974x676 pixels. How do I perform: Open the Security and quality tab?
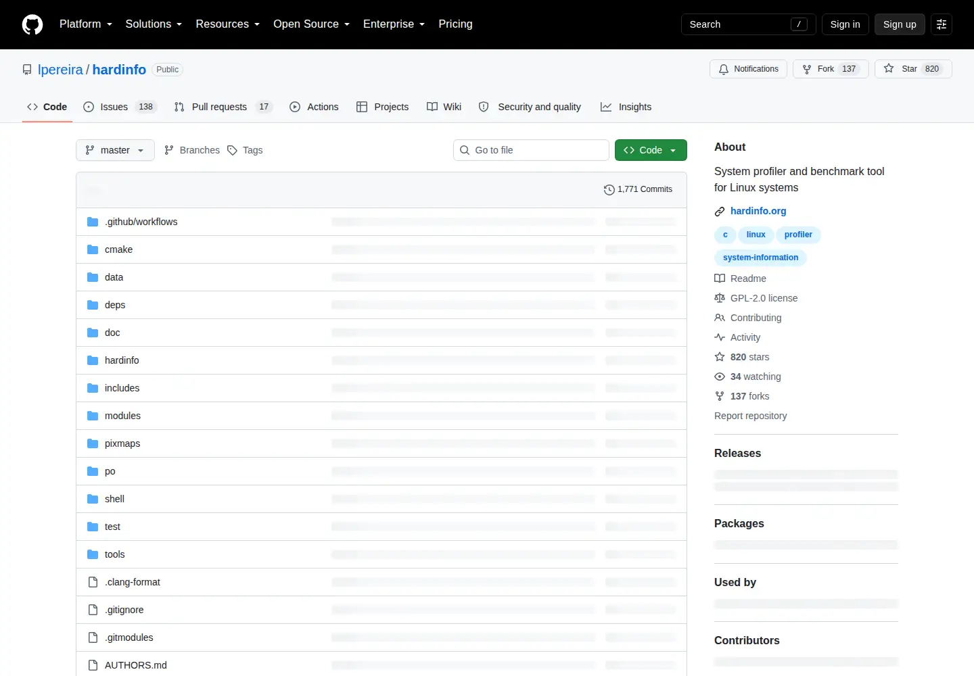(x=530, y=107)
